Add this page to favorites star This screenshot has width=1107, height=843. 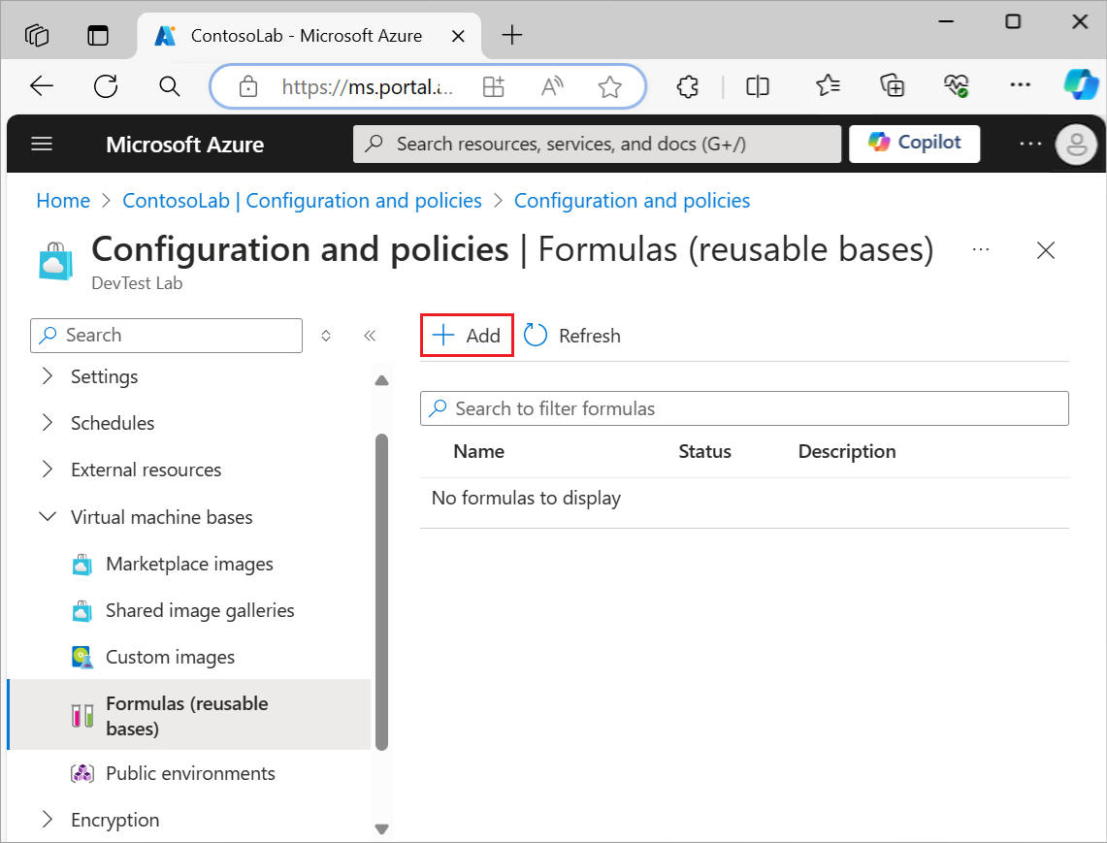[609, 87]
